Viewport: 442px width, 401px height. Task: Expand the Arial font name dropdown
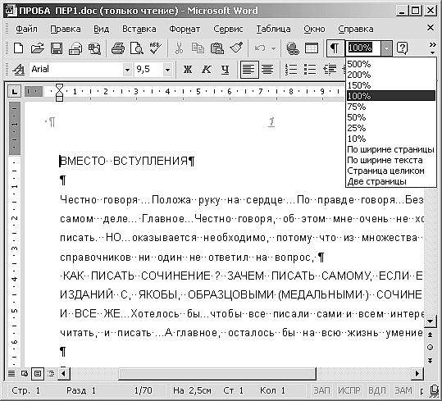pyautogui.click(x=127, y=70)
